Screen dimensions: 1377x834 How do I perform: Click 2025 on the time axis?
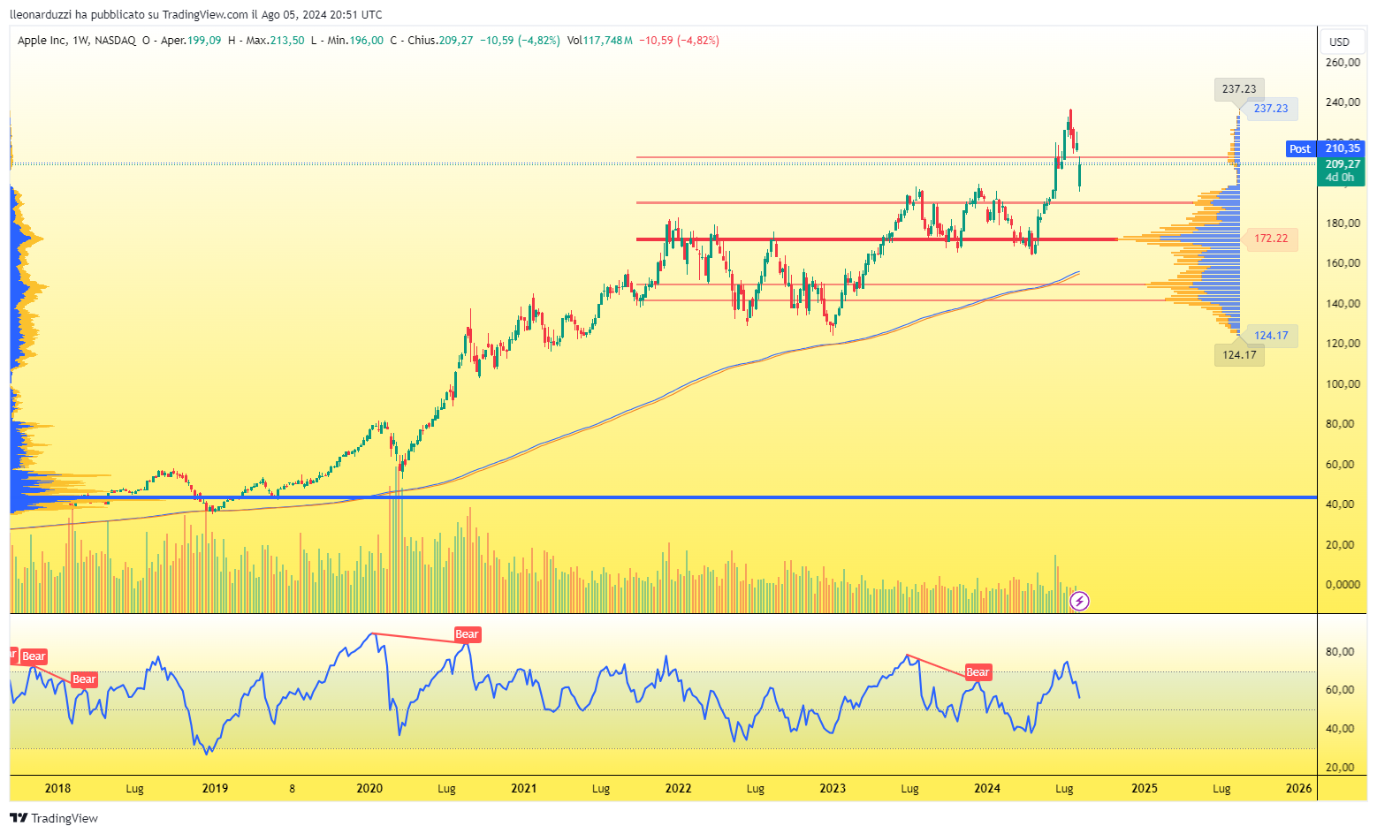click(1145, 789)
